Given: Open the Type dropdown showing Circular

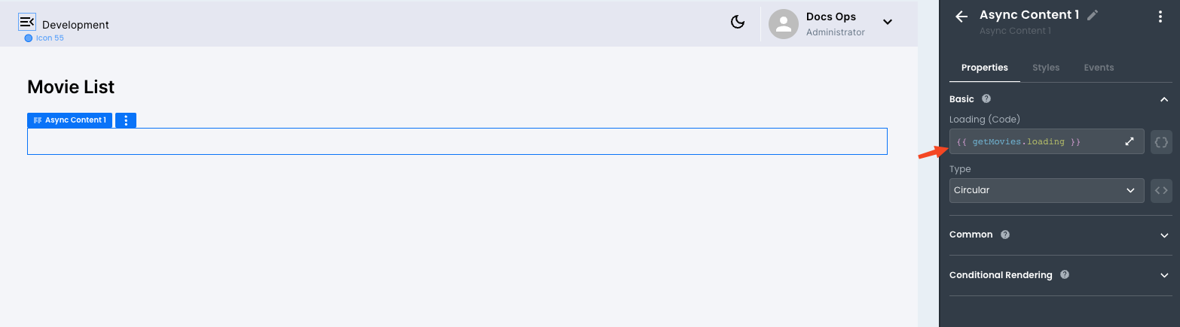Looking at the screenshot, I should point(1046,190).
